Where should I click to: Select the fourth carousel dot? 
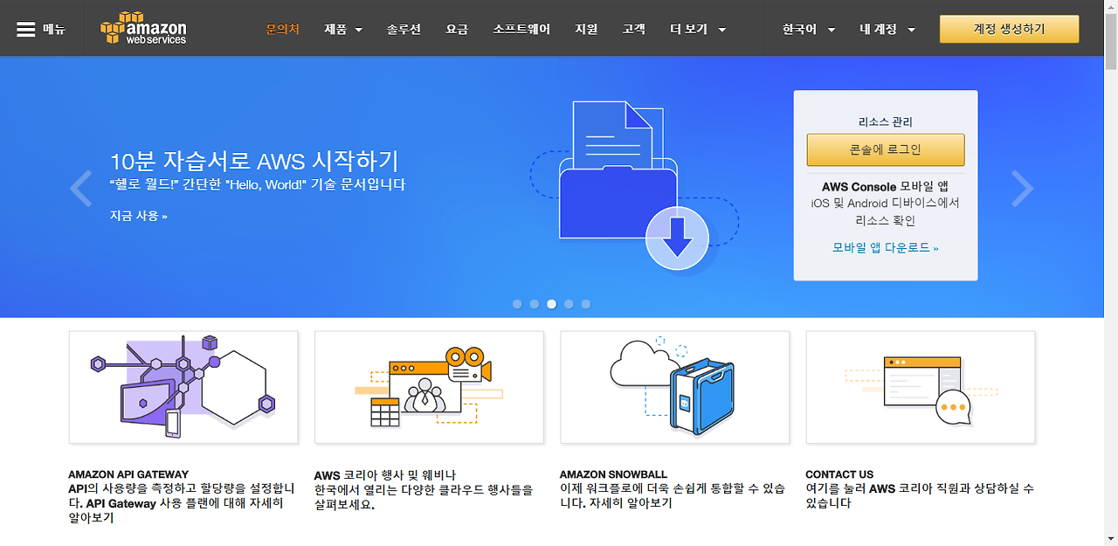[569, 304]
